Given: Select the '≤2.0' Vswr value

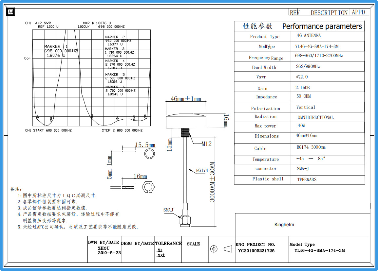Looking at the screenshot, I should coord(302,77).
